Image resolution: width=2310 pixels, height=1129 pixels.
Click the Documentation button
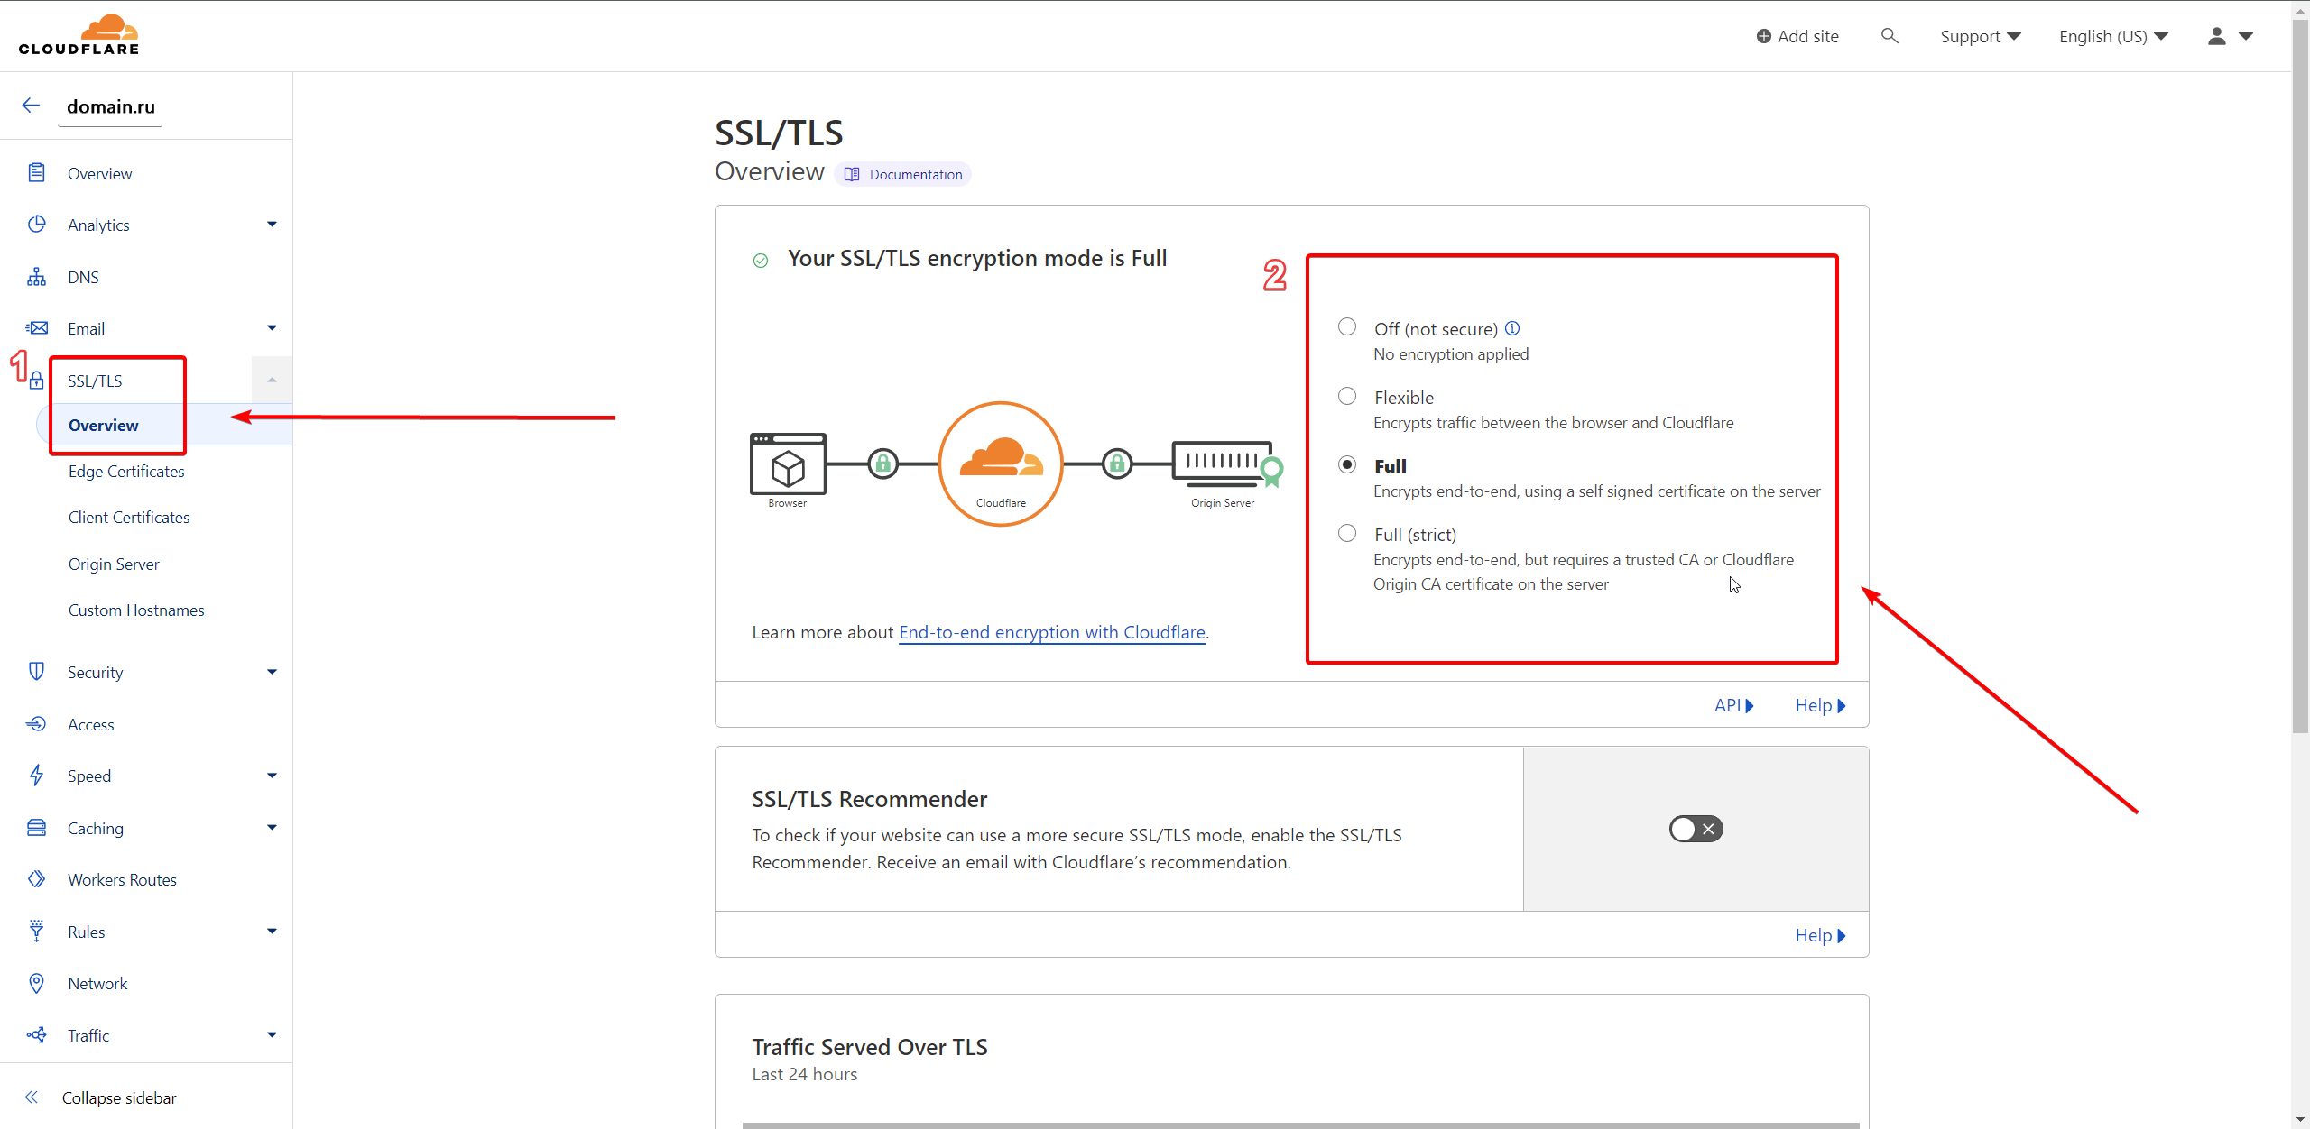(903, 174)
